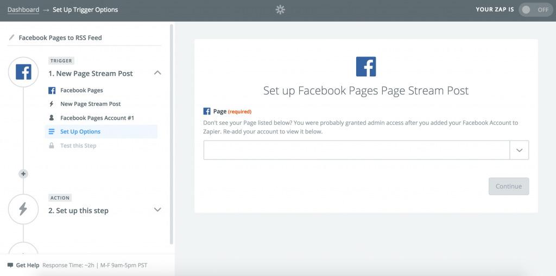Click the Response Time text in help bar
Image resolution: width=556 pixels, height=276 pixels.
[x=94, y=265]
